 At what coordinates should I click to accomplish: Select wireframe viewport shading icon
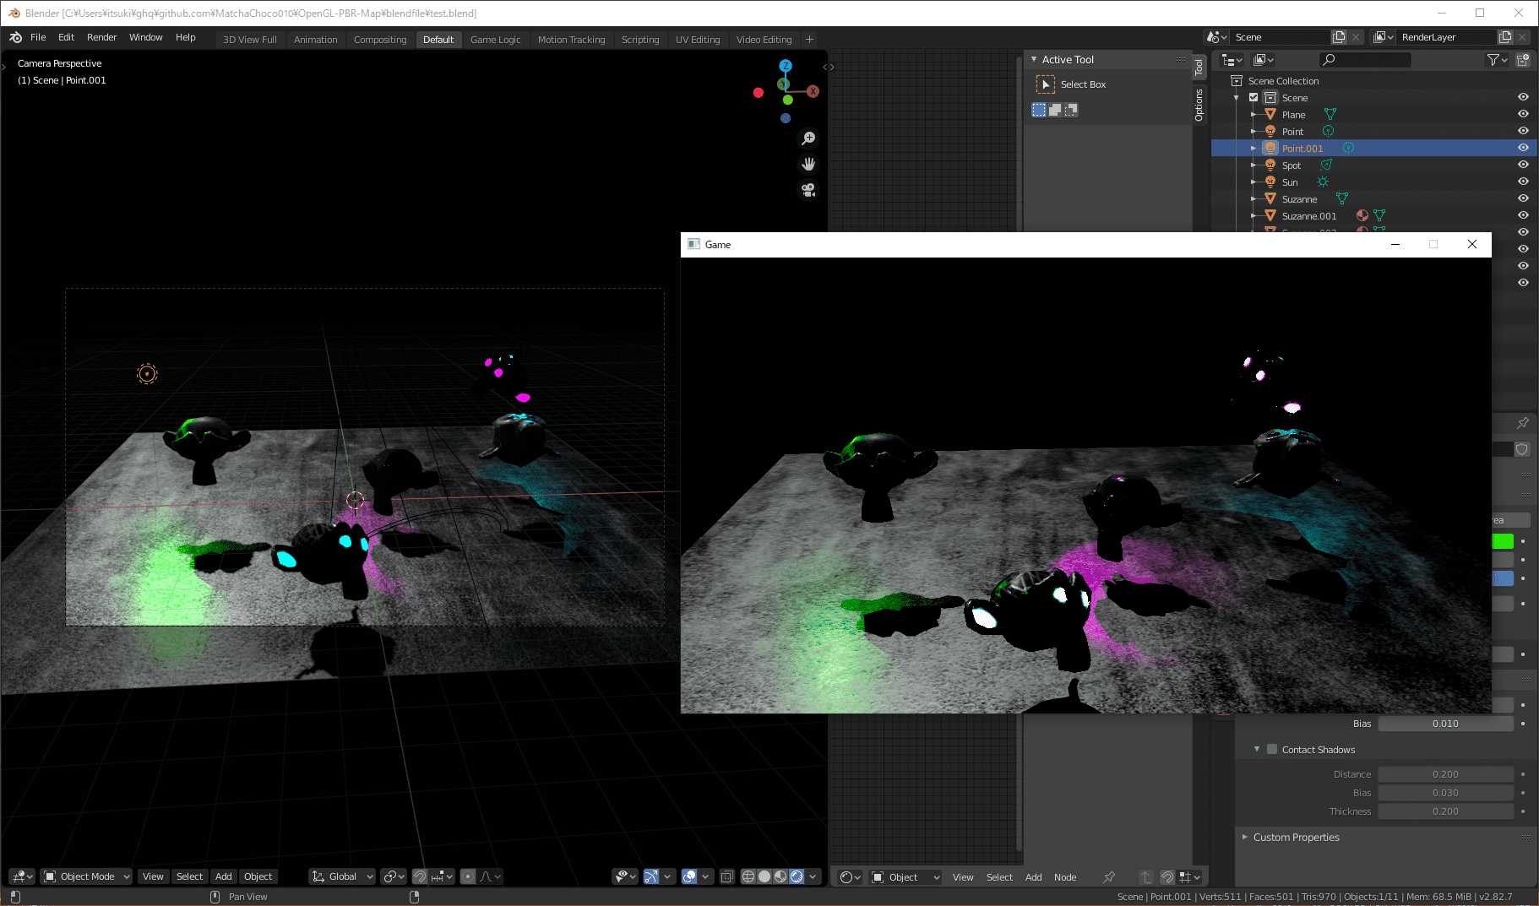click(748, 876)
